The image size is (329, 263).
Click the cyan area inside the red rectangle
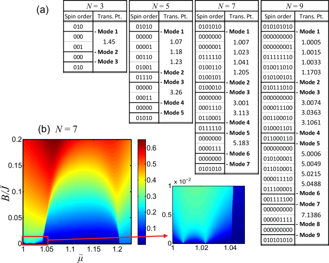coord(32,240)
